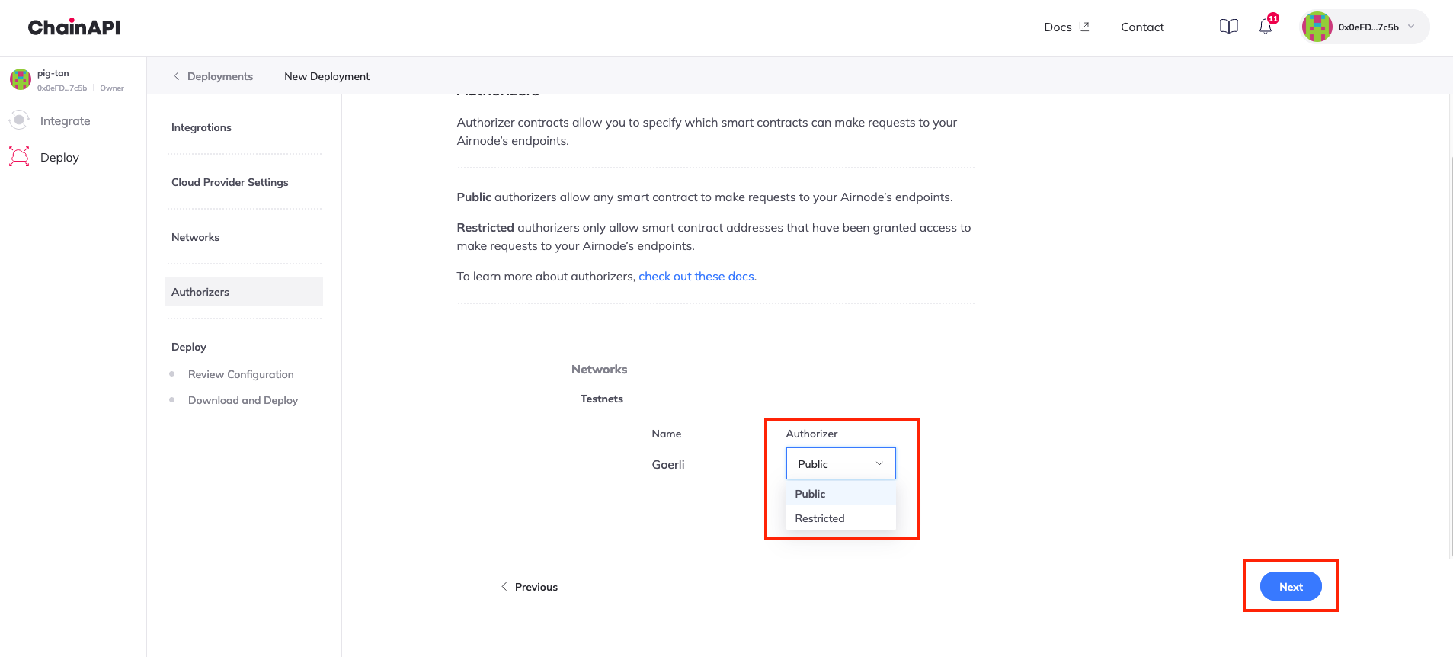Toggle the Goerli Authorizer dropdown
Viewport: 1453px width, 657px height.
tap(840, 463)
